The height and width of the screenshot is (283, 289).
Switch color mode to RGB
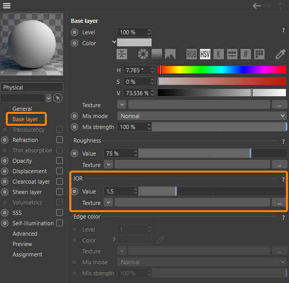coord(192,54)
